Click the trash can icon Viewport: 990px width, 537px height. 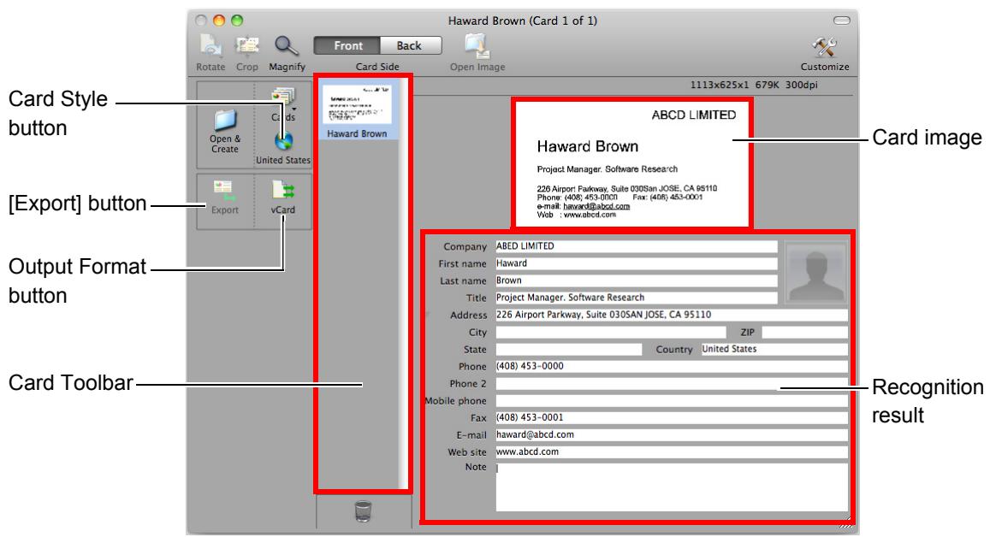pyautogui.click(x=363, y=511)
